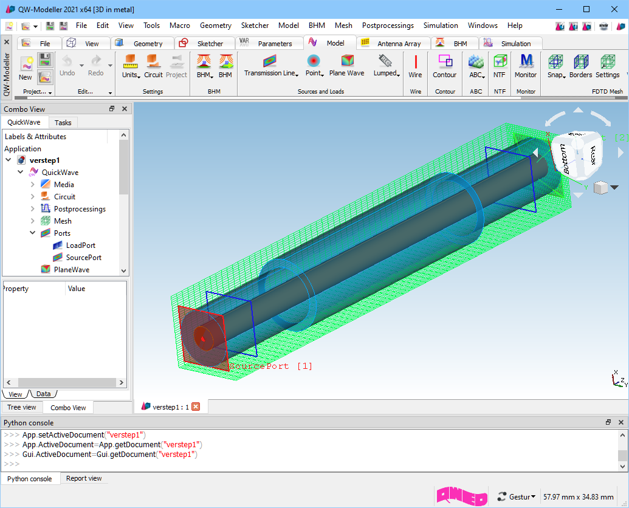Select the Wire tool
This screenshot has height=508, width=629.
click(415, 66)
